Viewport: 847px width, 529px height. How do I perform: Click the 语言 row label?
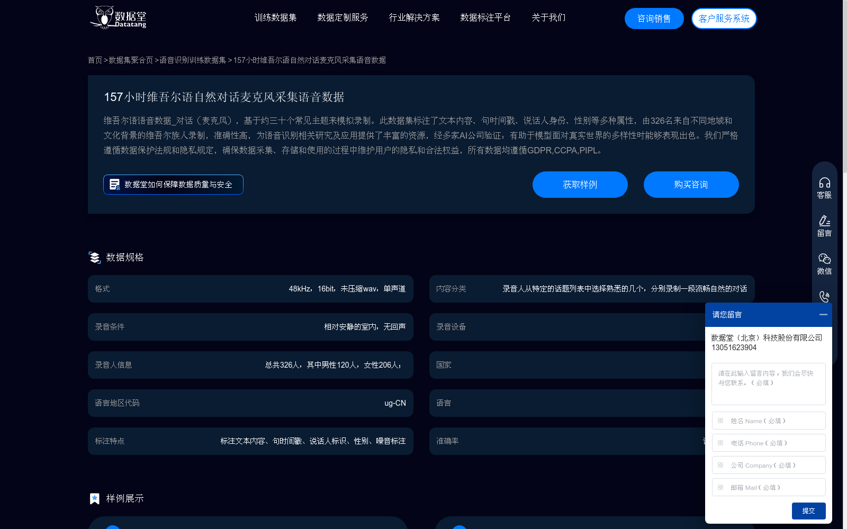(444, 403)
